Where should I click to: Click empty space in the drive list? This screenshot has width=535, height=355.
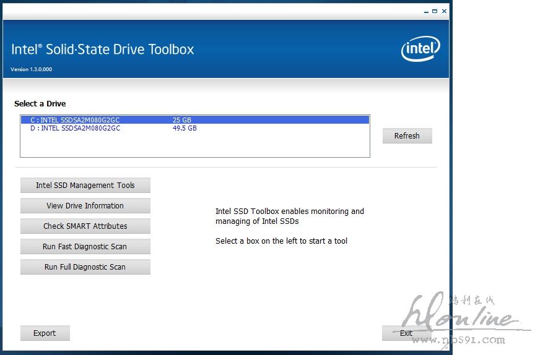tap(194, 145)
